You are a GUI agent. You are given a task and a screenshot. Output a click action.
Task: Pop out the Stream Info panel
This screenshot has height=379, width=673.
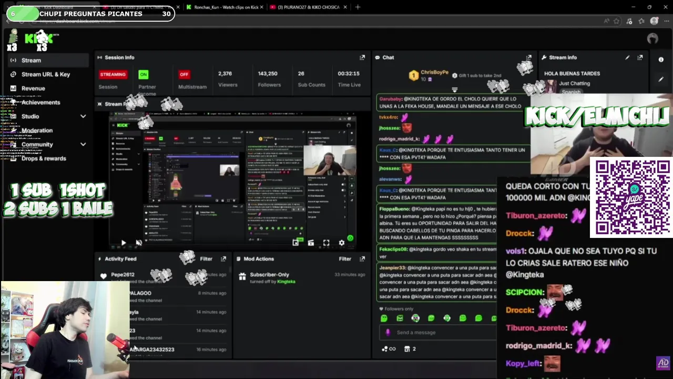click(x=640, y=57)
